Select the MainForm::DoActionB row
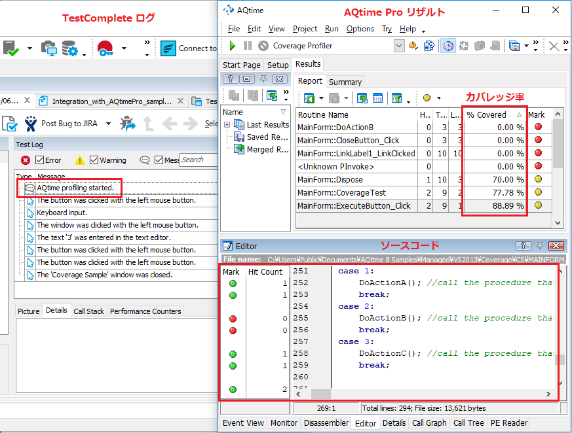The image size is (572, 433). click(x=425, y=128)
